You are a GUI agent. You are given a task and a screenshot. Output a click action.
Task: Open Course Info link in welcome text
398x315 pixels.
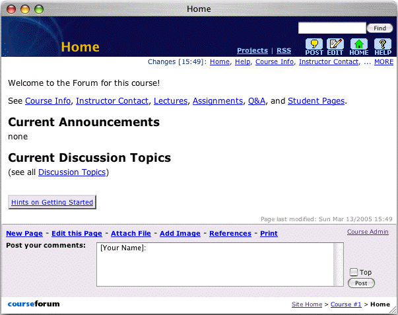pyautogui.click(x=48, y=101)
